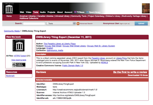Click the English language link
The image size is (153, 105).
point(50,48)
